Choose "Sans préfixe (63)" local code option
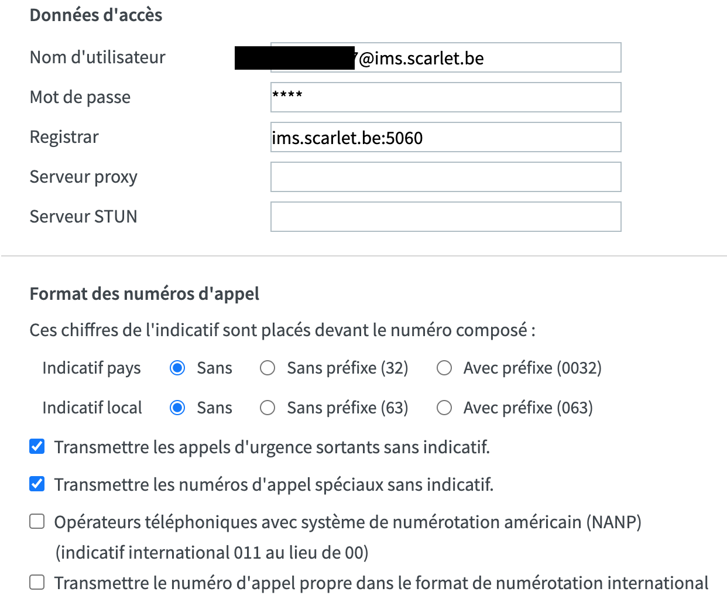Image resolution: width=727 pixels, height=602 pixels. tap(268, 408)
